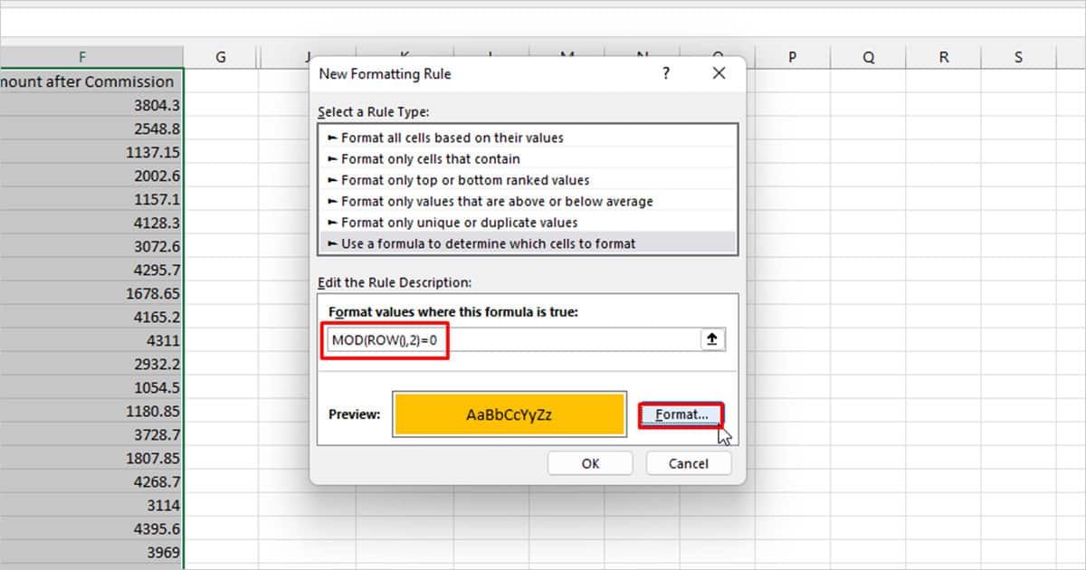The image size is (1086, 570).
Task: Click the orange AaBbCcYyZz preview swatch
Action: click(509, 413)
